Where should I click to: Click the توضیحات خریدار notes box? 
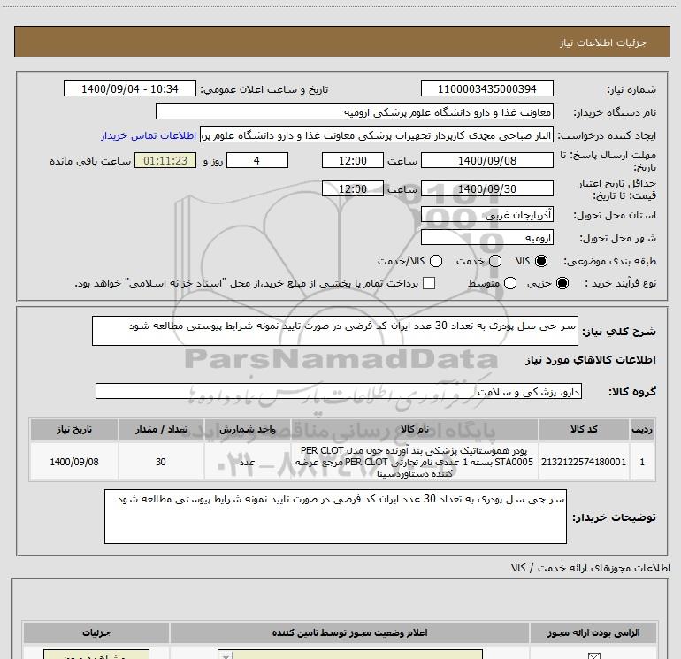tap(335, 516)
